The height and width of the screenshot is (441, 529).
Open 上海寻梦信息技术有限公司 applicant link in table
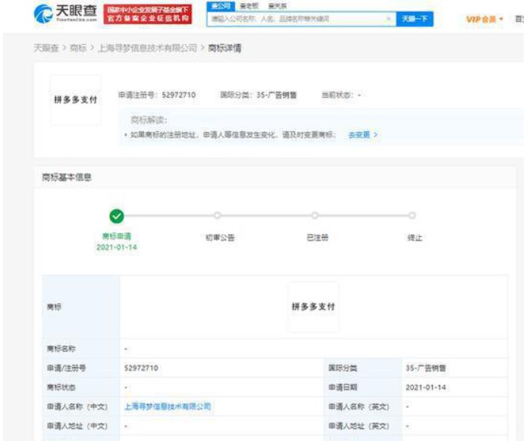click(167, 406)
